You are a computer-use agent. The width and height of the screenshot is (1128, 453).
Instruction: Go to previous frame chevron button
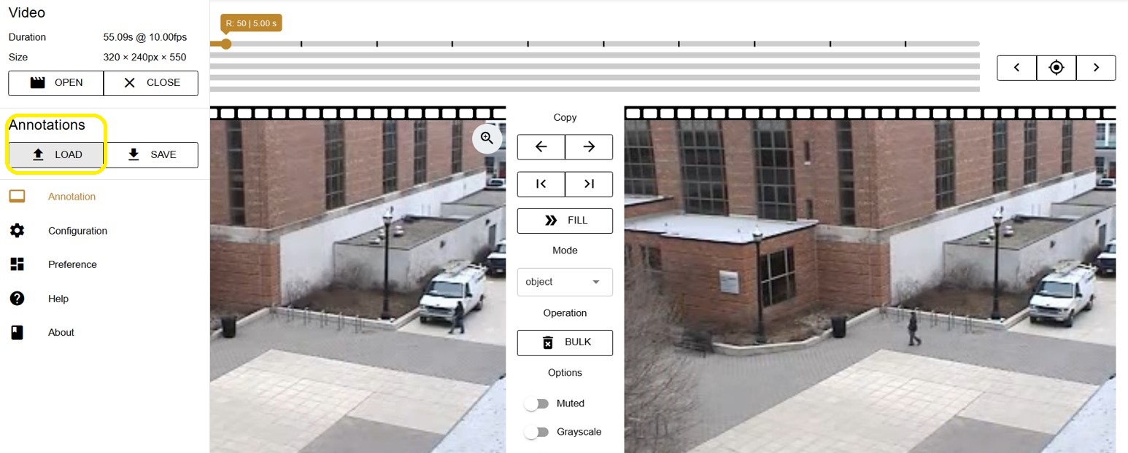pos(1017,68)
